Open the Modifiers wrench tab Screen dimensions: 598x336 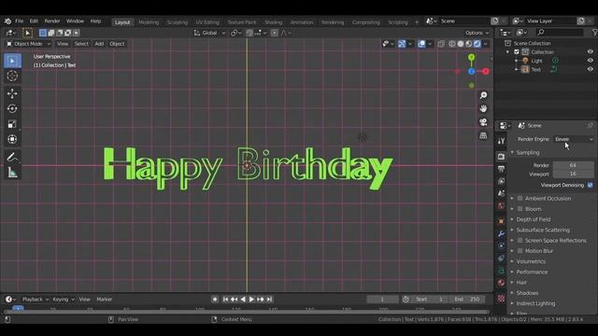[501, 233]
